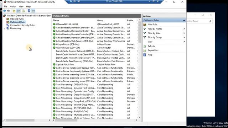Open the Filter by State submenu arrow
The image size is (228, 128).
click(184, 33)
